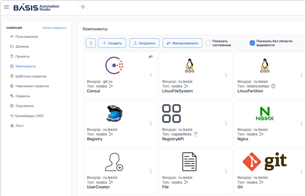Screen dimensions: 305x196
Task: Click the RegistryAPI component name
Action: [x=173, y=139]
